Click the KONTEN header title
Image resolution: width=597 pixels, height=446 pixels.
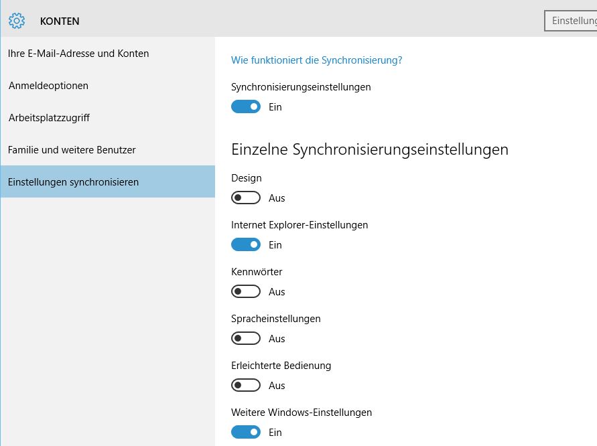[60, 21]
